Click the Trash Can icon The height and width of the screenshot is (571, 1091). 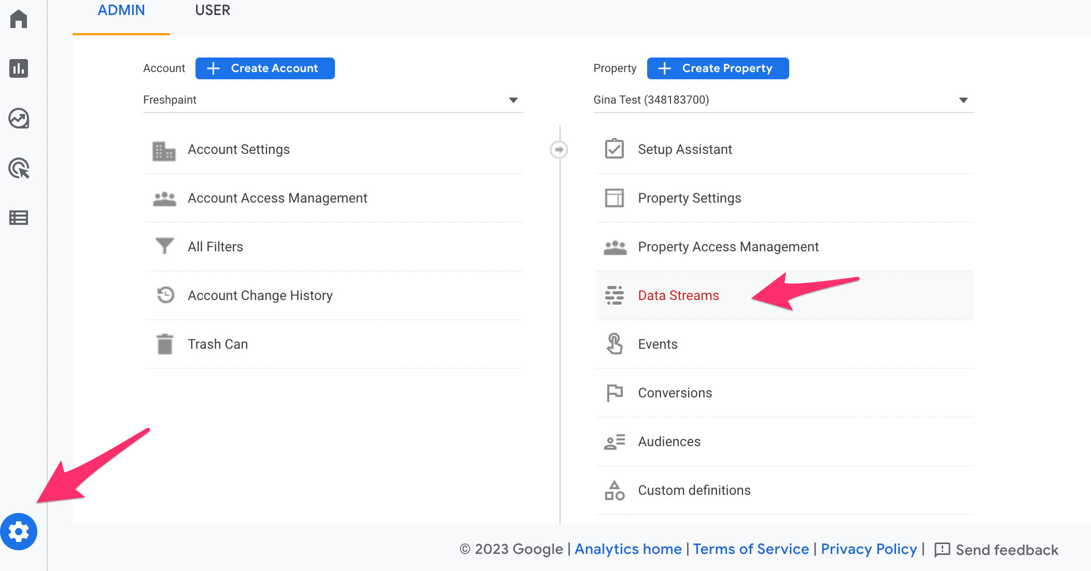pos(165,344)
